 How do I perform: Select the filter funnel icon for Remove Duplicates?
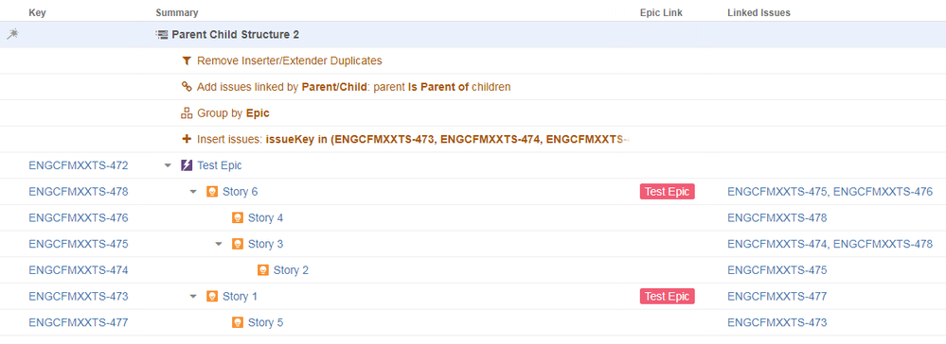187,60
